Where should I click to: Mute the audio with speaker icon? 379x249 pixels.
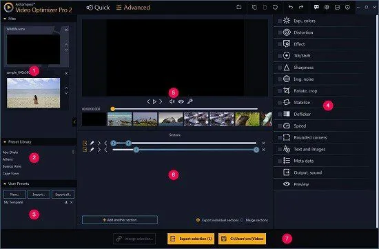[172, 101]
